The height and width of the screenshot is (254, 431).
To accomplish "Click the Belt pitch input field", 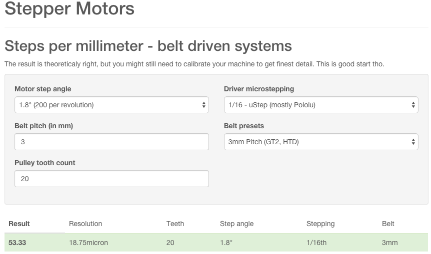I will click(x=111, y=142).
